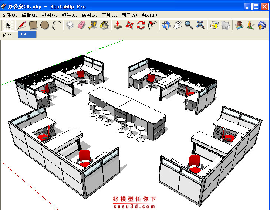Choose the Rotate tool
The width and height of the screenshot is (270, 210).
point(141,25)
